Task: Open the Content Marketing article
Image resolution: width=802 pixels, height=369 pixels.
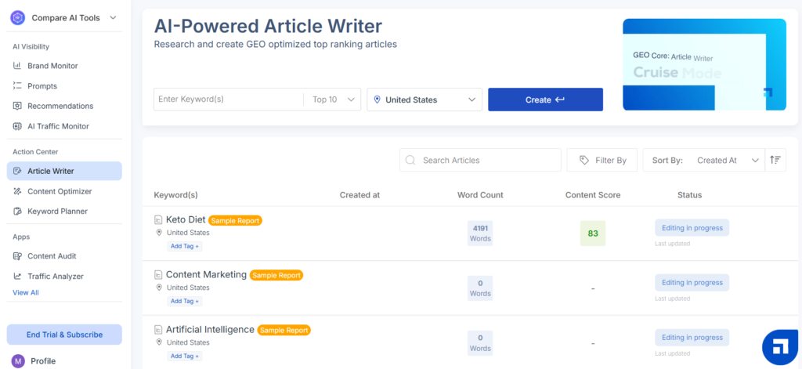Action: tap(206, 274)
